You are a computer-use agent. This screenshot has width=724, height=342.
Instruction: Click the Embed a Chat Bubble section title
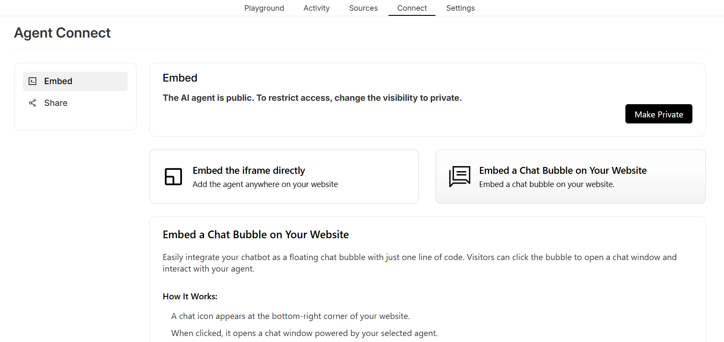(256, 234)
